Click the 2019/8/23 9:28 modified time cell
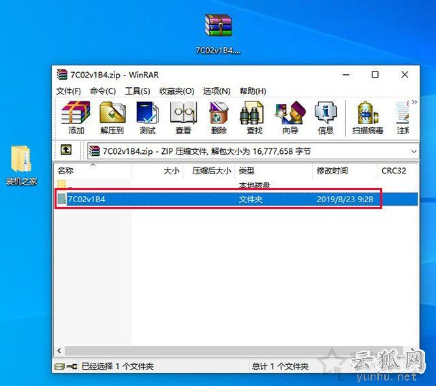This screenshot has height=386, width=436. (x=345, y=199)
